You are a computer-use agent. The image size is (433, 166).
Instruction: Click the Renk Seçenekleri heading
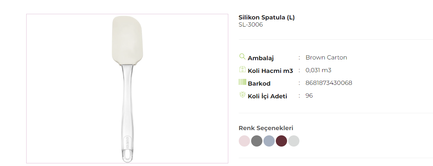pyautogui.click(x=266, y=128)
